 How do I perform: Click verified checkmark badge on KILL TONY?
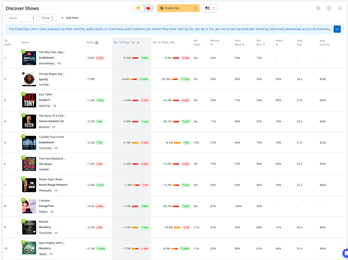point(23,94)
